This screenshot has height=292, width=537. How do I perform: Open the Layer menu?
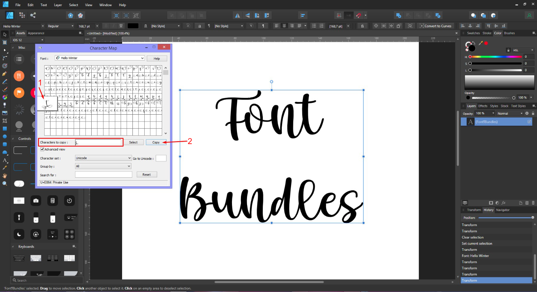click(58, 5)
